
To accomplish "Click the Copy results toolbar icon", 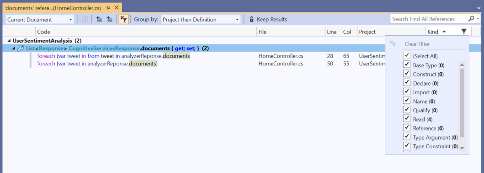I will [x=85, y=19].
